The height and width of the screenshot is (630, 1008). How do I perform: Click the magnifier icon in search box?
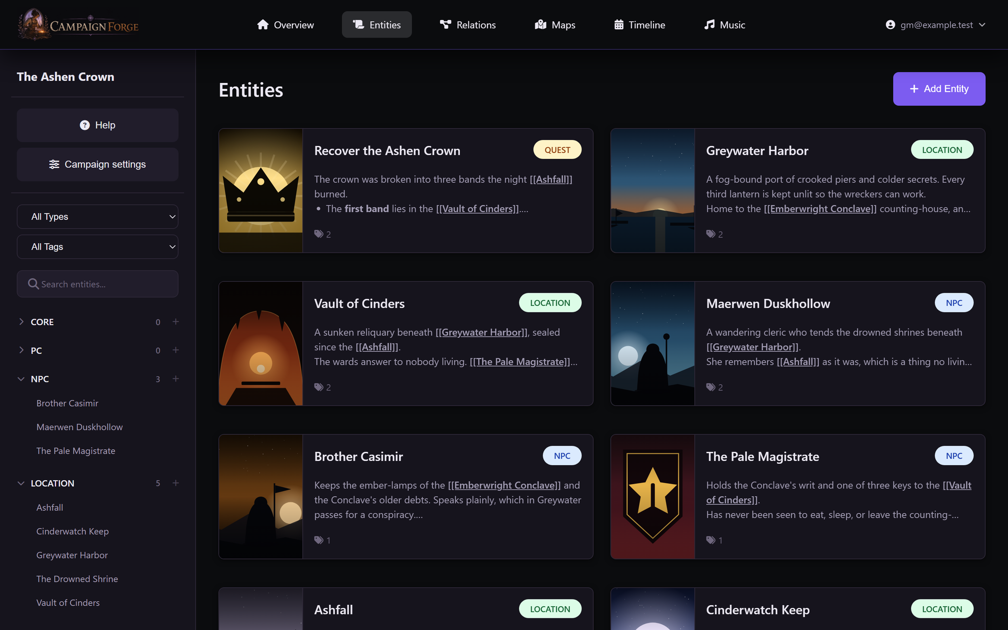[x=33, y=284]
